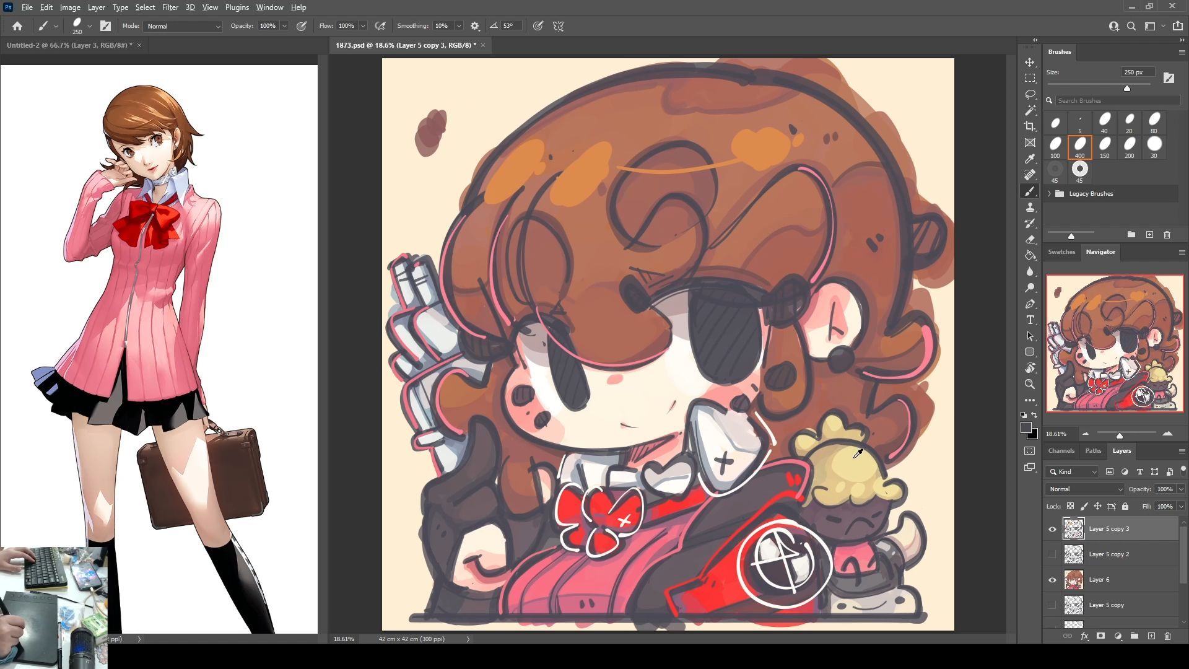Open the Window menu

(269, 7)
